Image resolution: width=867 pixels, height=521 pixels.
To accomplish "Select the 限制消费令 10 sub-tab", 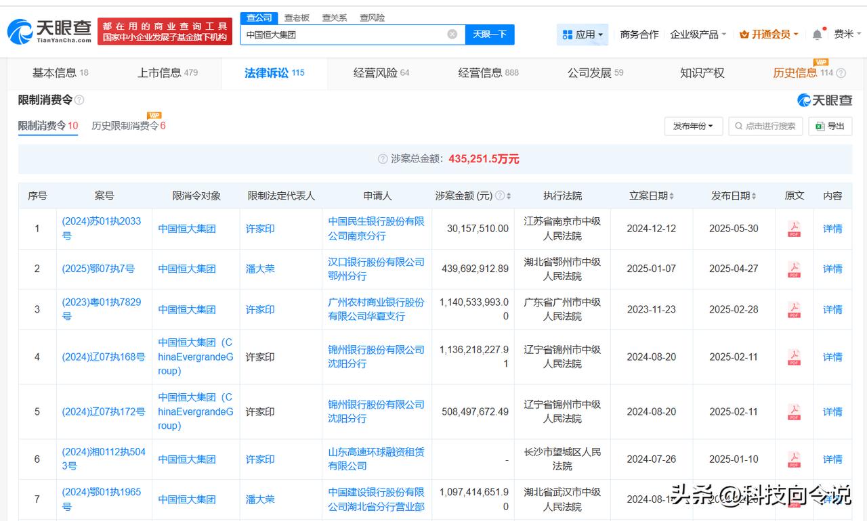I will 48,126.
